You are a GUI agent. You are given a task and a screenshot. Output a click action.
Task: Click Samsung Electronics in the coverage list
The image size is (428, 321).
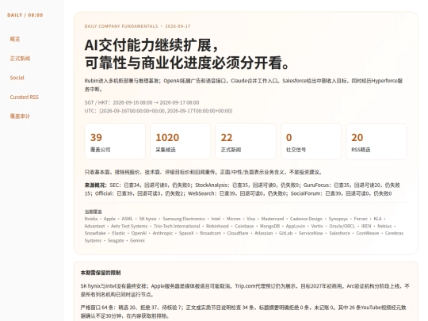[x=184, y=219]
